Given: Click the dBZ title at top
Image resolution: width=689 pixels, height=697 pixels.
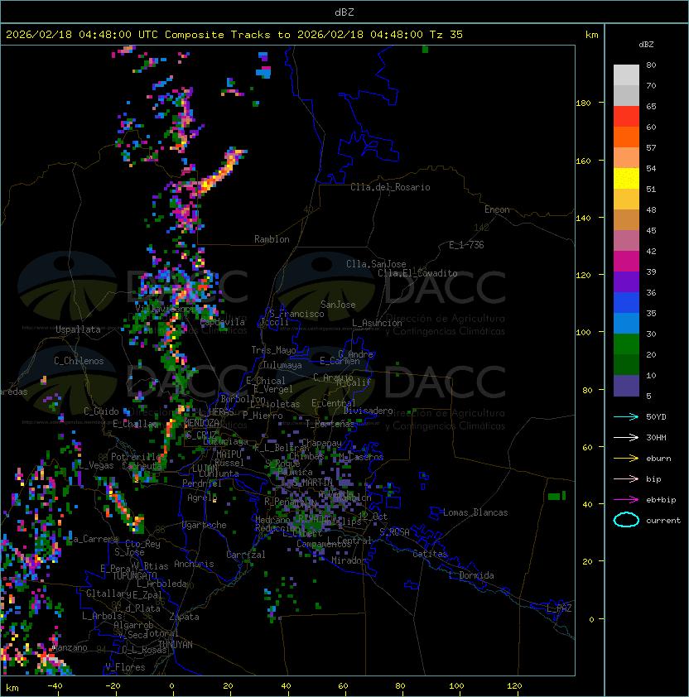Looking at the screenshot, I should [x=344, y=12].
